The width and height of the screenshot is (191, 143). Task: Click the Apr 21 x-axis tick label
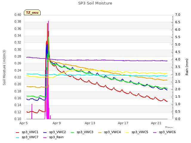156,123
